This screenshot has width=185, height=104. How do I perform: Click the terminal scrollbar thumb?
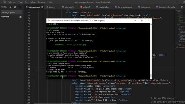(x=151, y=75)
